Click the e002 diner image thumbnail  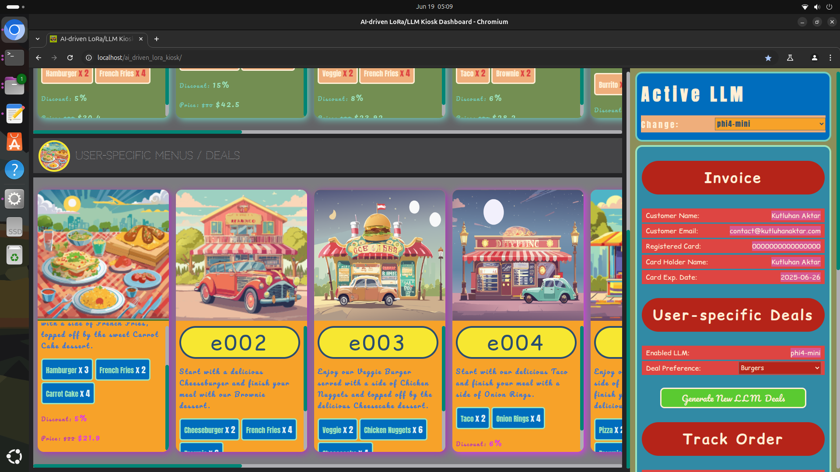click(241, 255)
